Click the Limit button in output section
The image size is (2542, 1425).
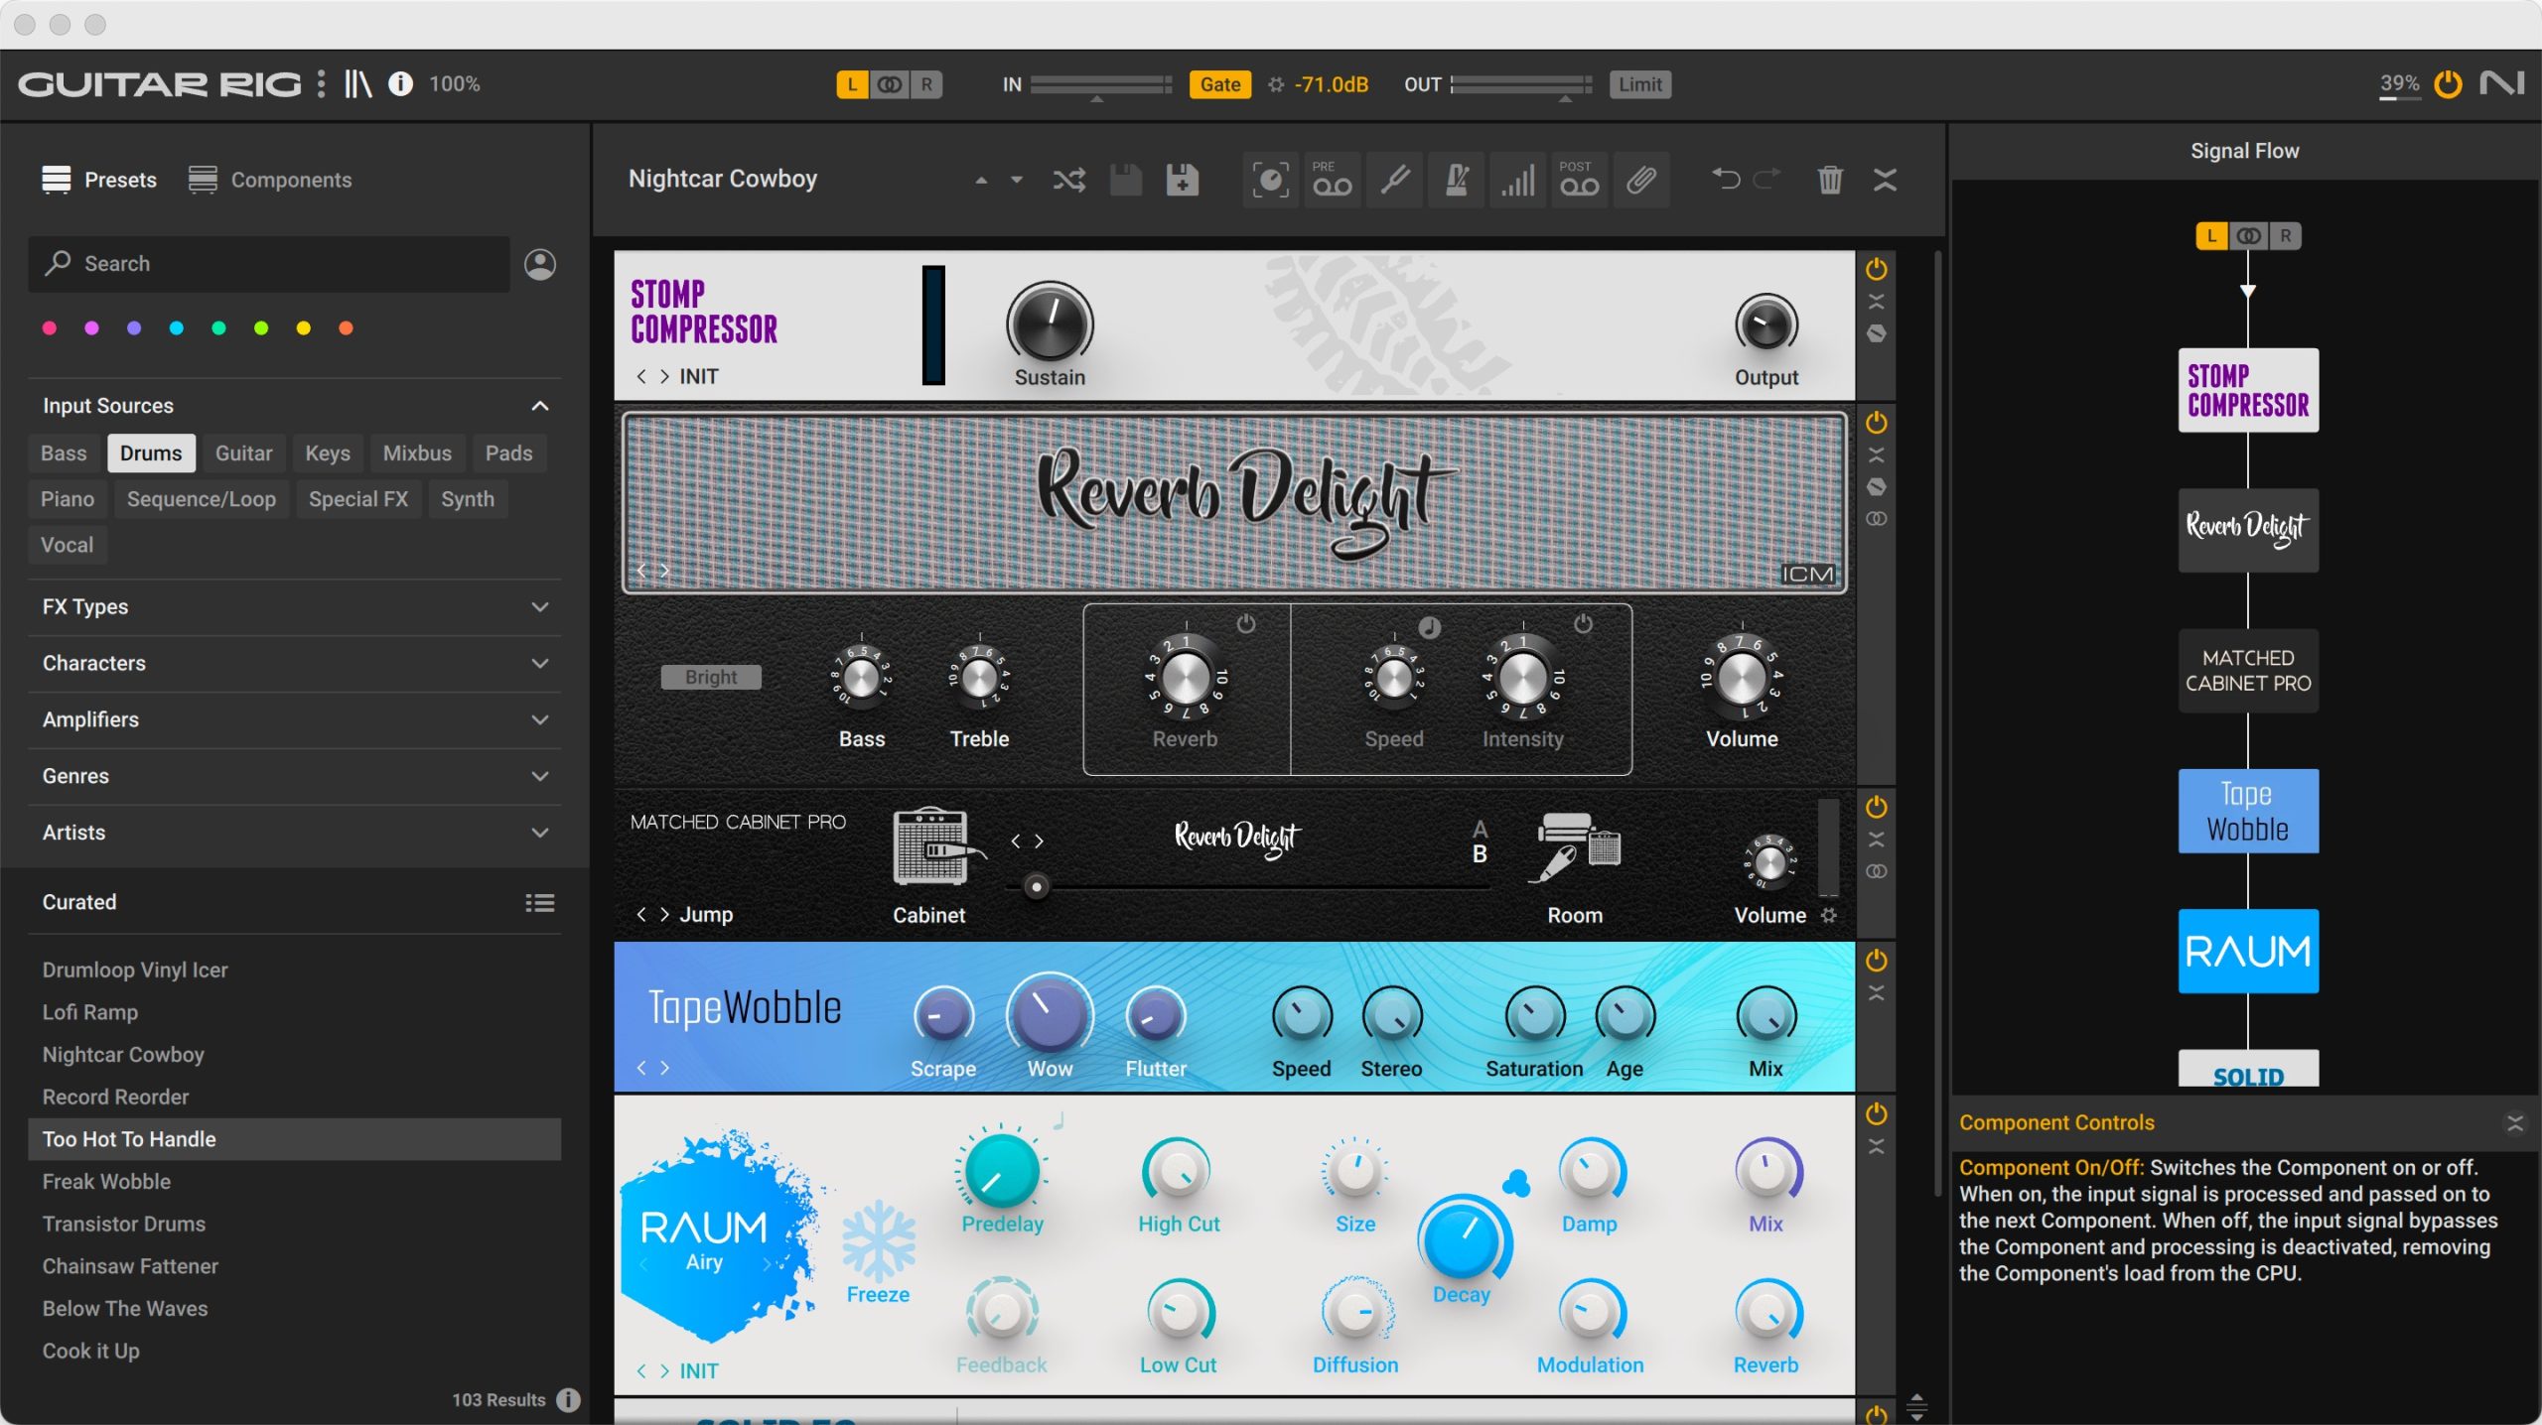pyautogui.click(x=1635, y=82)
